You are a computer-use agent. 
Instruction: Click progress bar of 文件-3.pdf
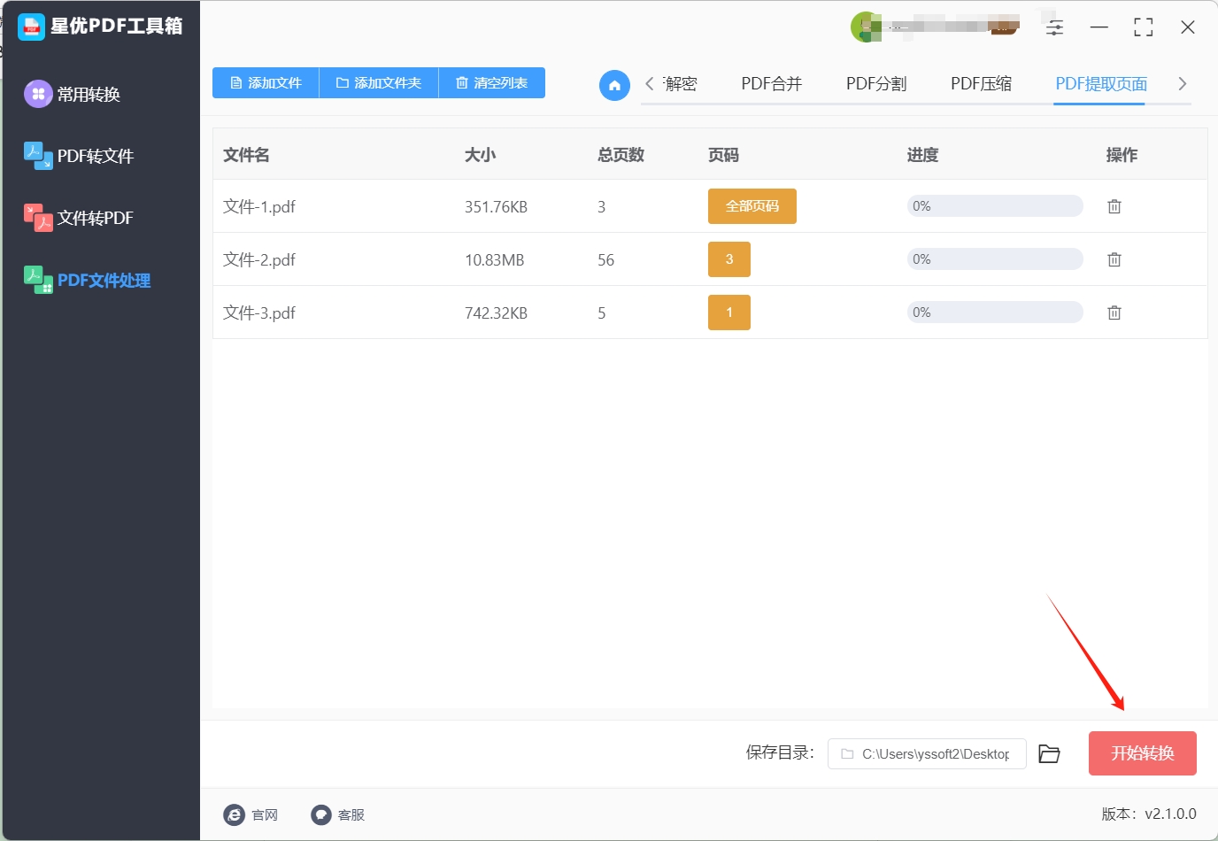pos(995,312)
